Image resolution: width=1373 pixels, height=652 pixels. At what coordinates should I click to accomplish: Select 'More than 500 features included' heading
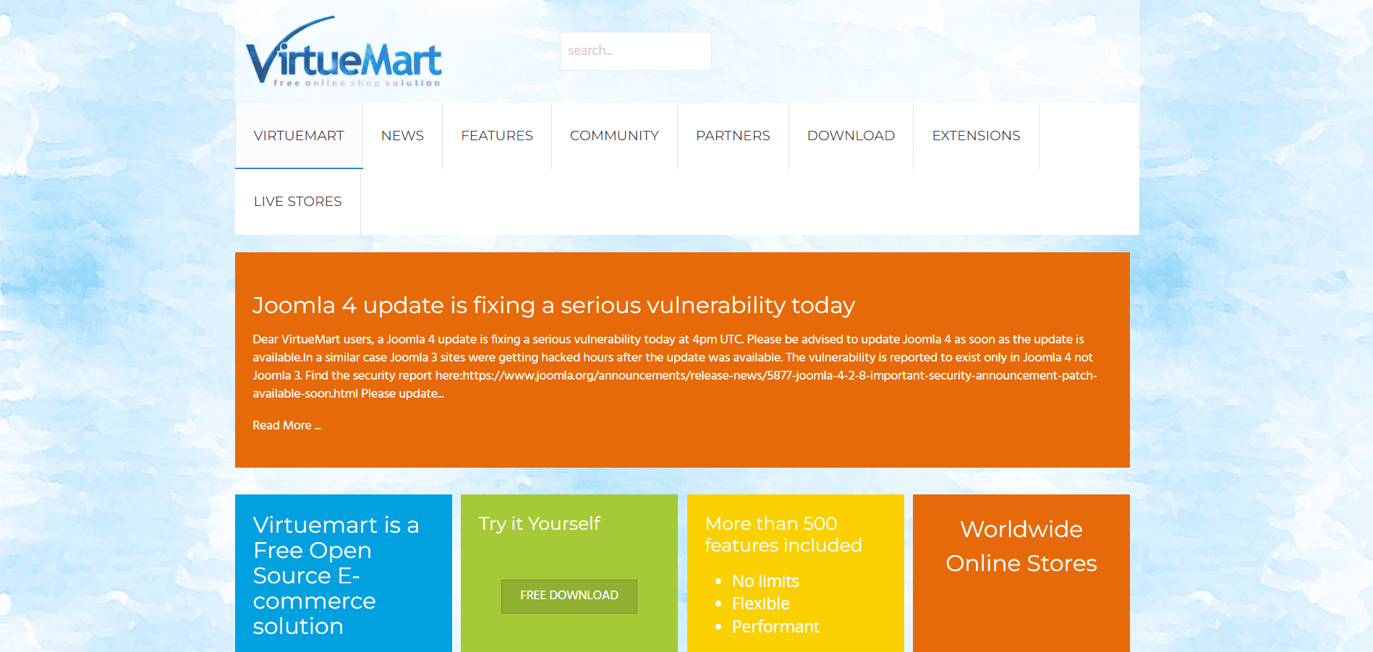[783, 534]
